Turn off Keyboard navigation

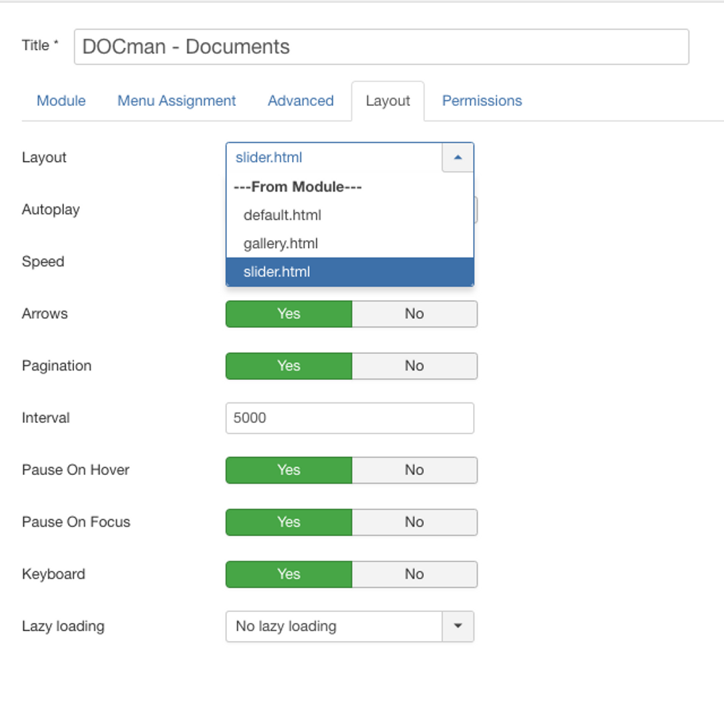414,574
